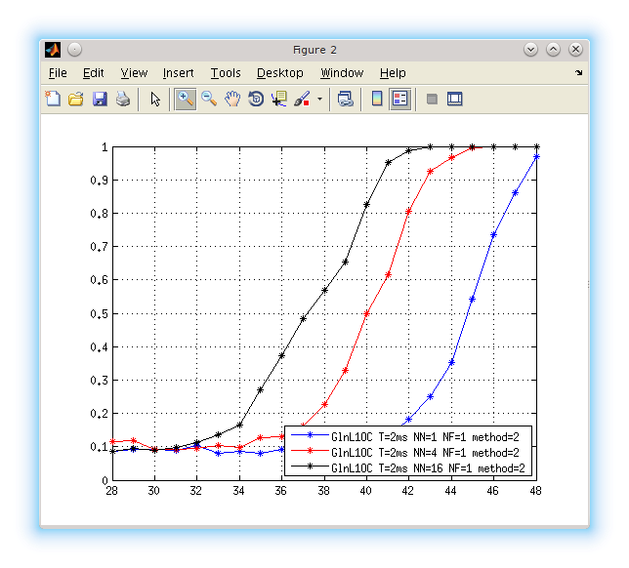Save the figure using the floppy disk icon
Screen dimensions: 629x568
pos(100,99)
